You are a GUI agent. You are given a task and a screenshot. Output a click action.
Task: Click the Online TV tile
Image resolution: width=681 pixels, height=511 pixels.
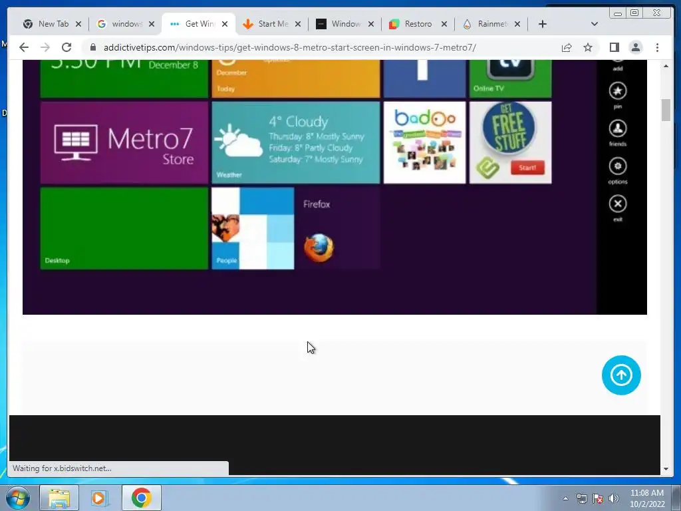point(511,79)
